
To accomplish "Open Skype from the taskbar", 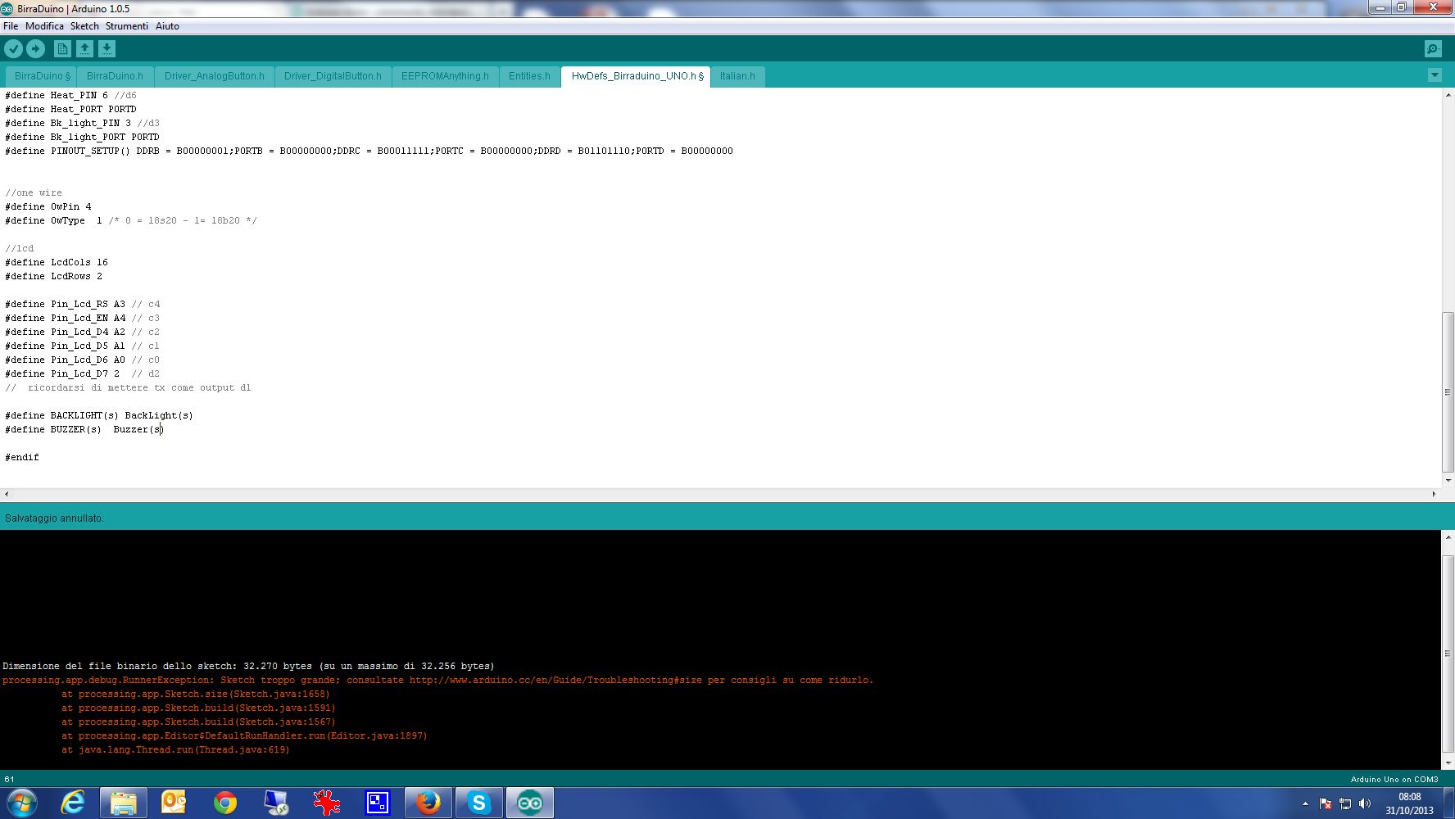I will click(479, 803).
